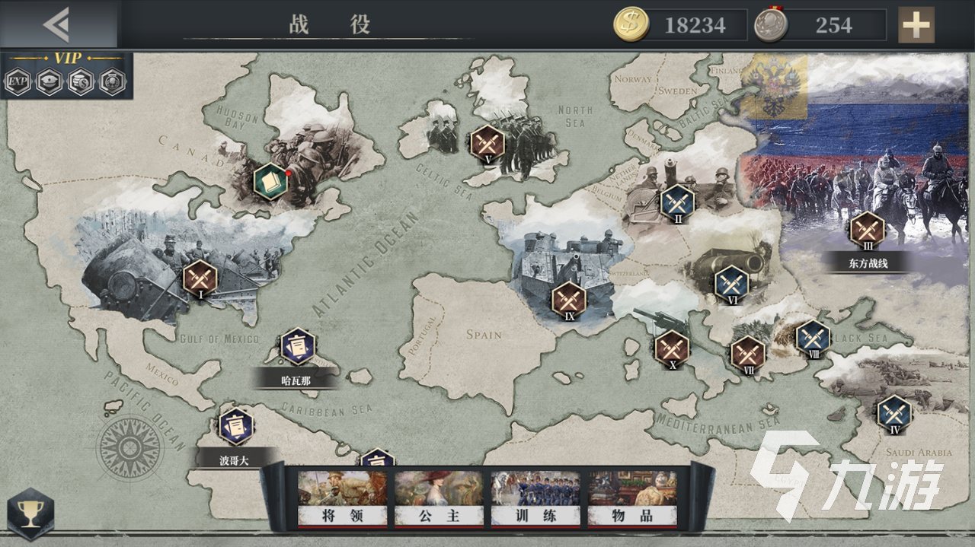Select campaign V marker over Britain
This screenshot has width=975, height=547.
pos(487,143)
